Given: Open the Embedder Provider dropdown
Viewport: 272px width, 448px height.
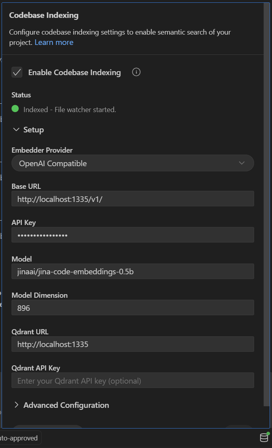Looking at the screenshot, I should (x=132, y=163).
